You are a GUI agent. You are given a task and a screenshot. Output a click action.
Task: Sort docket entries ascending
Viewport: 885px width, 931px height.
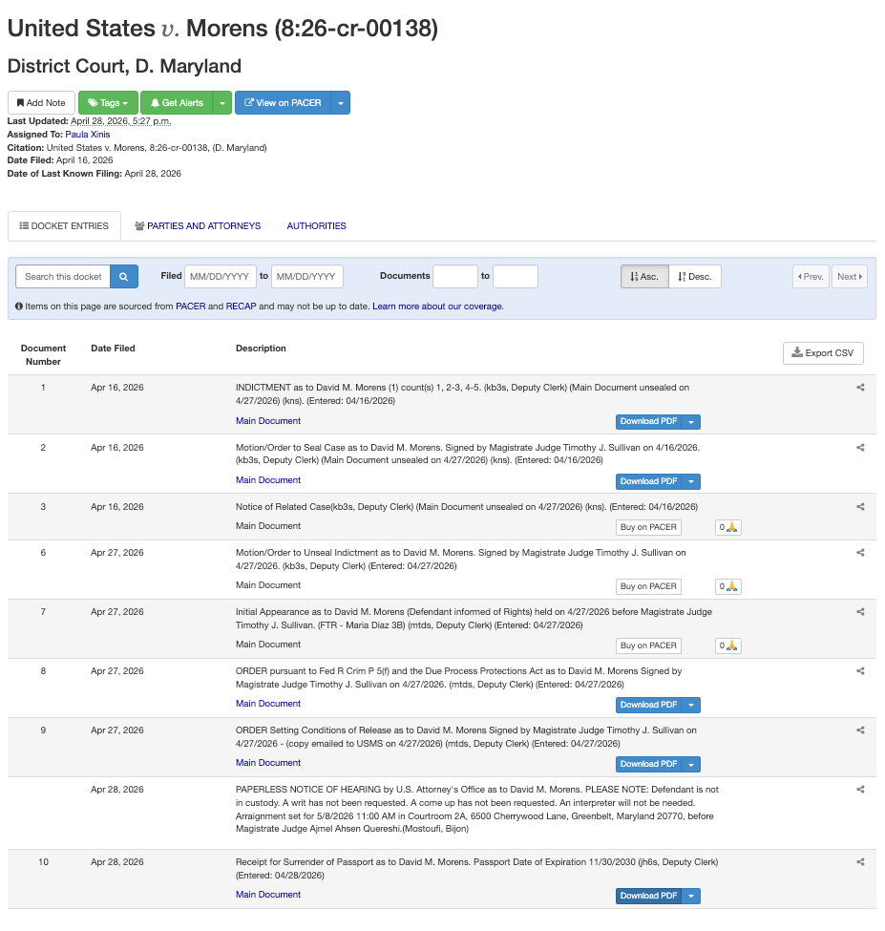(x=644, y=277)
